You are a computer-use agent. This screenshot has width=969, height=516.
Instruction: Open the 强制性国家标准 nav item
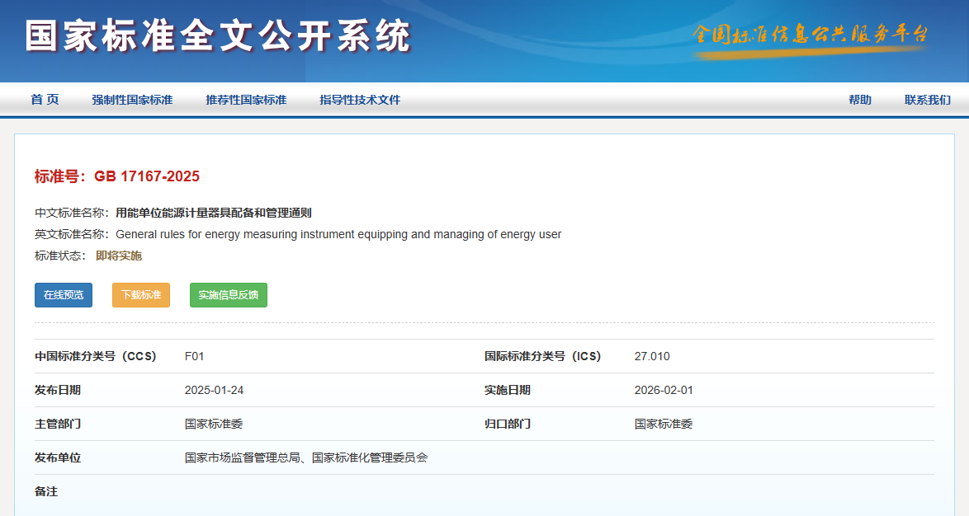[132, 100]
